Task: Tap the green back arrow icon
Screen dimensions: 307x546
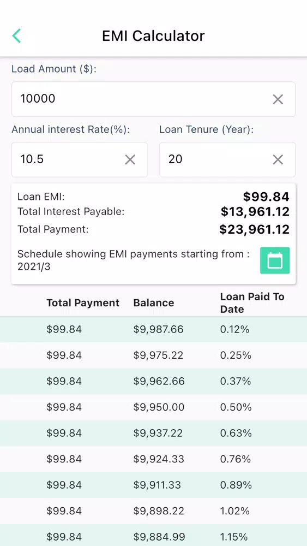Action: [x=16, y=36]
